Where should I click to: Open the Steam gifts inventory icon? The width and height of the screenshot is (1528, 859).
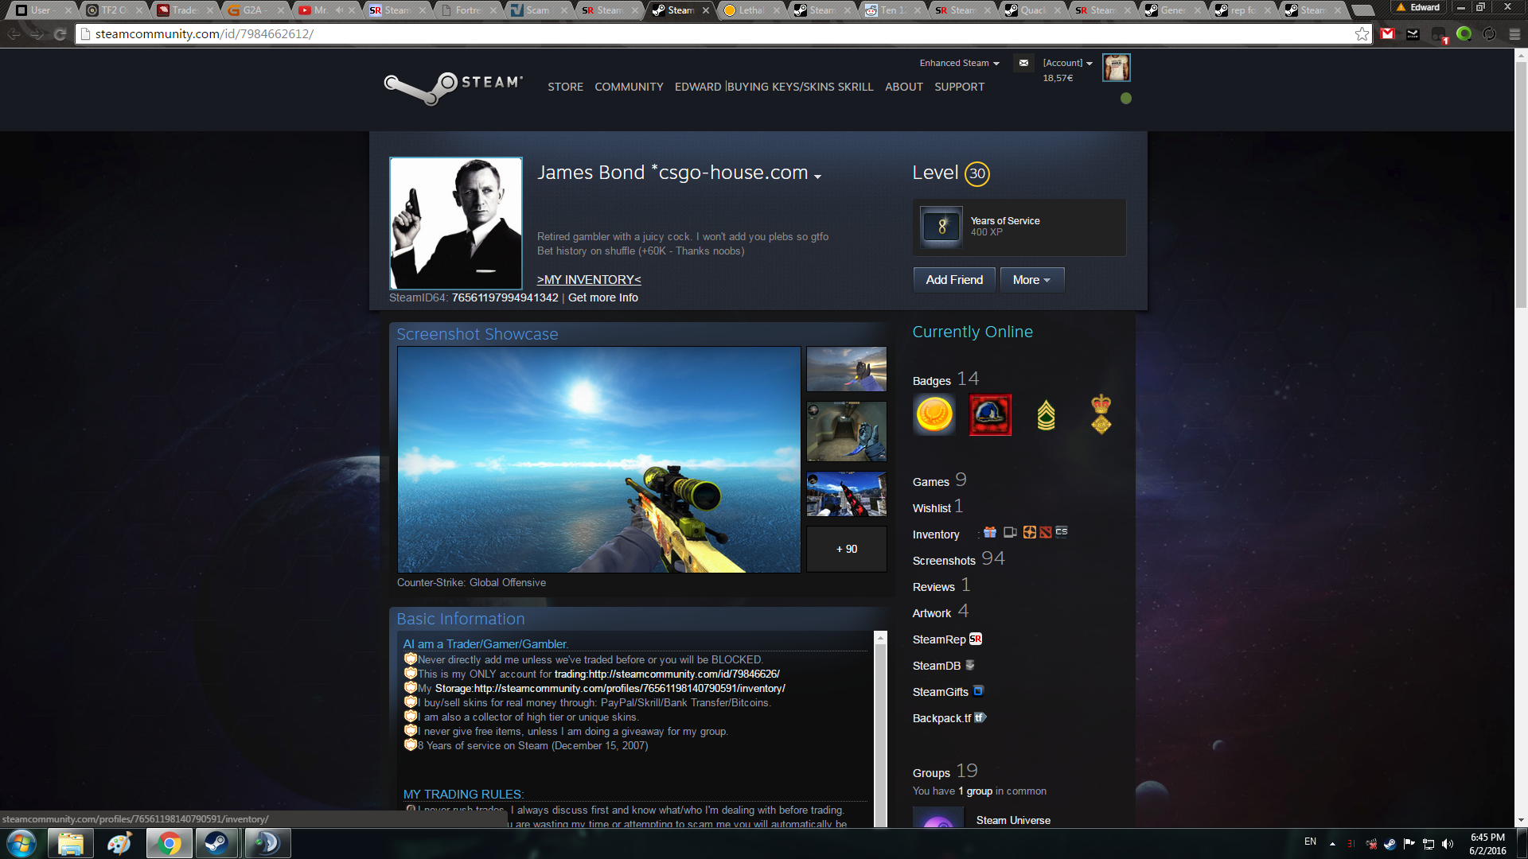tap(990, 532)
